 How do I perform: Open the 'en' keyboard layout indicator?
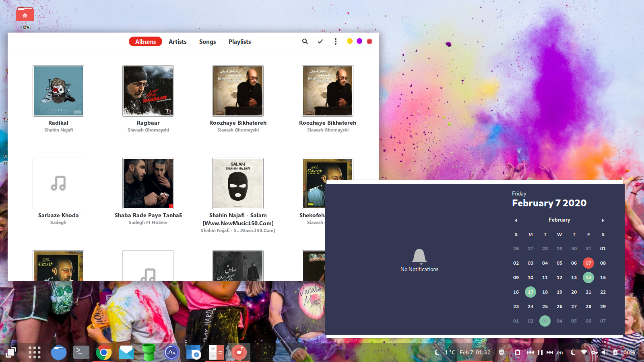click(x=560, y=353)
